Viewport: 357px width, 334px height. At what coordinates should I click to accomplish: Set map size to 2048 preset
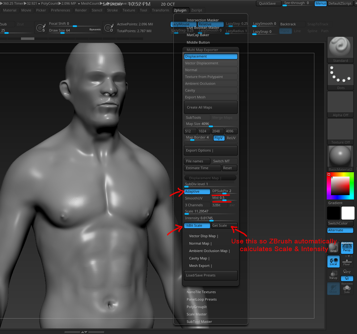coord(217,131)
